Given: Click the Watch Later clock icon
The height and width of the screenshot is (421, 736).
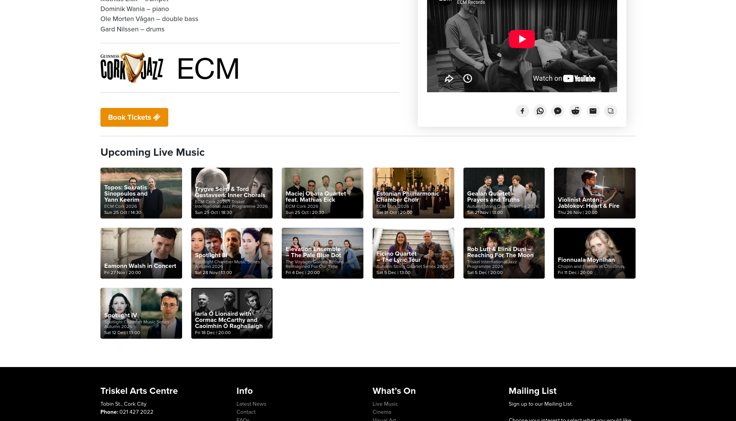Looking at the screenshot, I should (468, 78).
